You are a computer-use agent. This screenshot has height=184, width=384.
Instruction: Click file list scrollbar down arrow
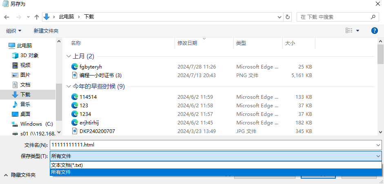(x=380, y=132)
